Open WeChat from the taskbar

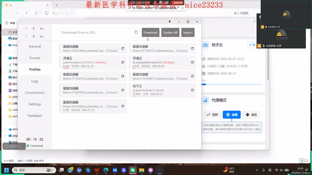[133, 170]
